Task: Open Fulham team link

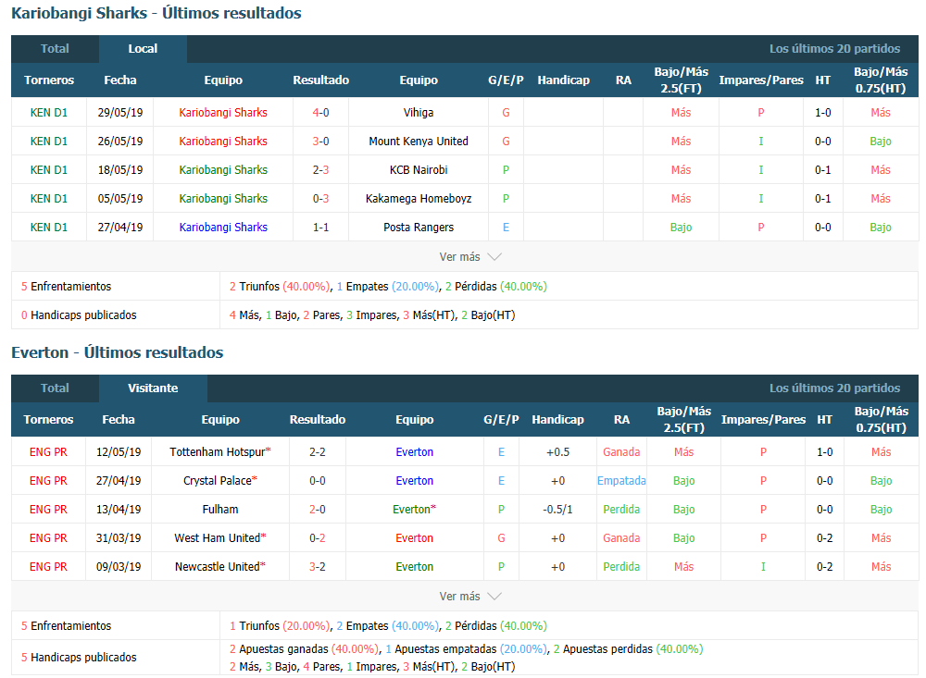Action: (219, 510)
